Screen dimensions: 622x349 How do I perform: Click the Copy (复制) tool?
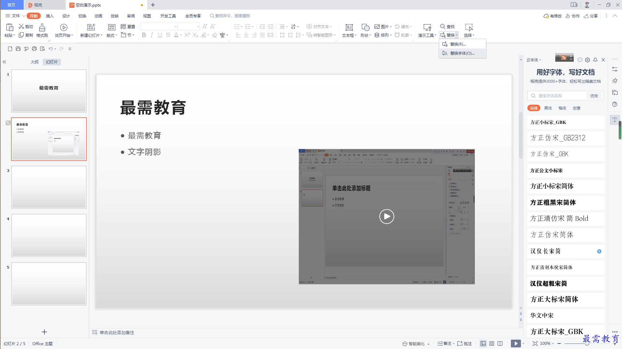[26, 35]
